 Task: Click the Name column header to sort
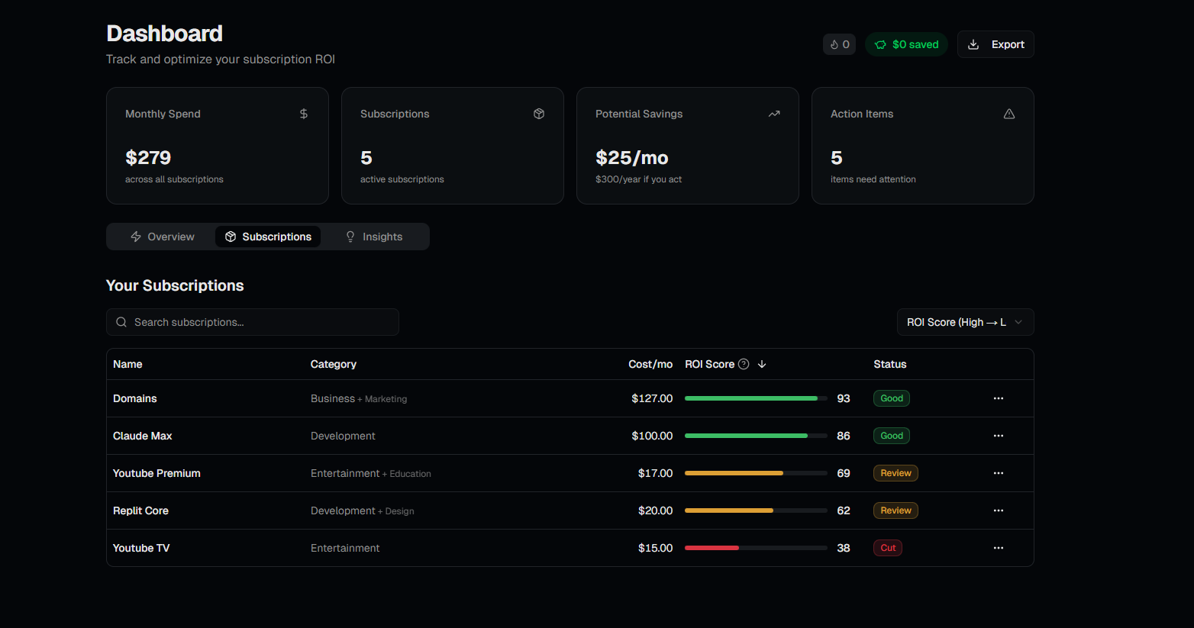pyautogui.click(x=127, y=364)
